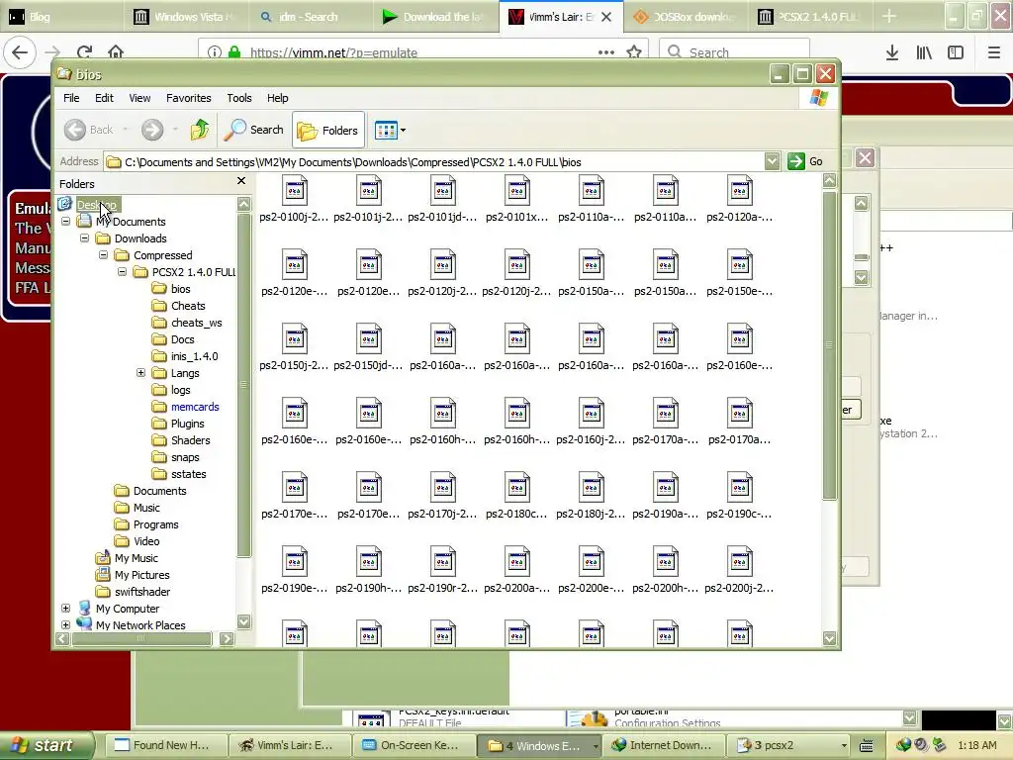Open the File menu
Image resolution: width=1013 pixels, height=760 pixels.
[x=71, y=98]
